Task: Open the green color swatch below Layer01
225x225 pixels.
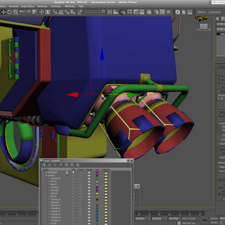Action: point(97,179)
